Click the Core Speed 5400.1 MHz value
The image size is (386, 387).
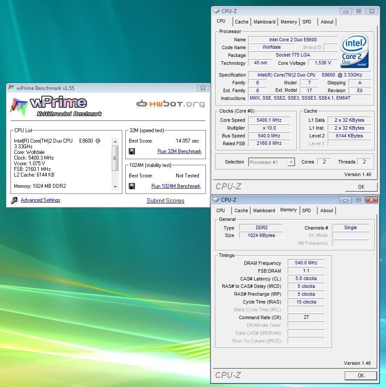[x=269, y=120]
